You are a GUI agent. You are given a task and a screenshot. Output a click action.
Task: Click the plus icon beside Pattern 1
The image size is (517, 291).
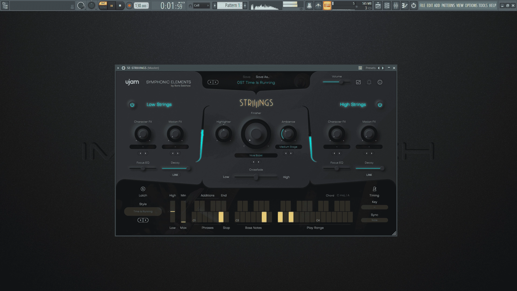[245, 5]
